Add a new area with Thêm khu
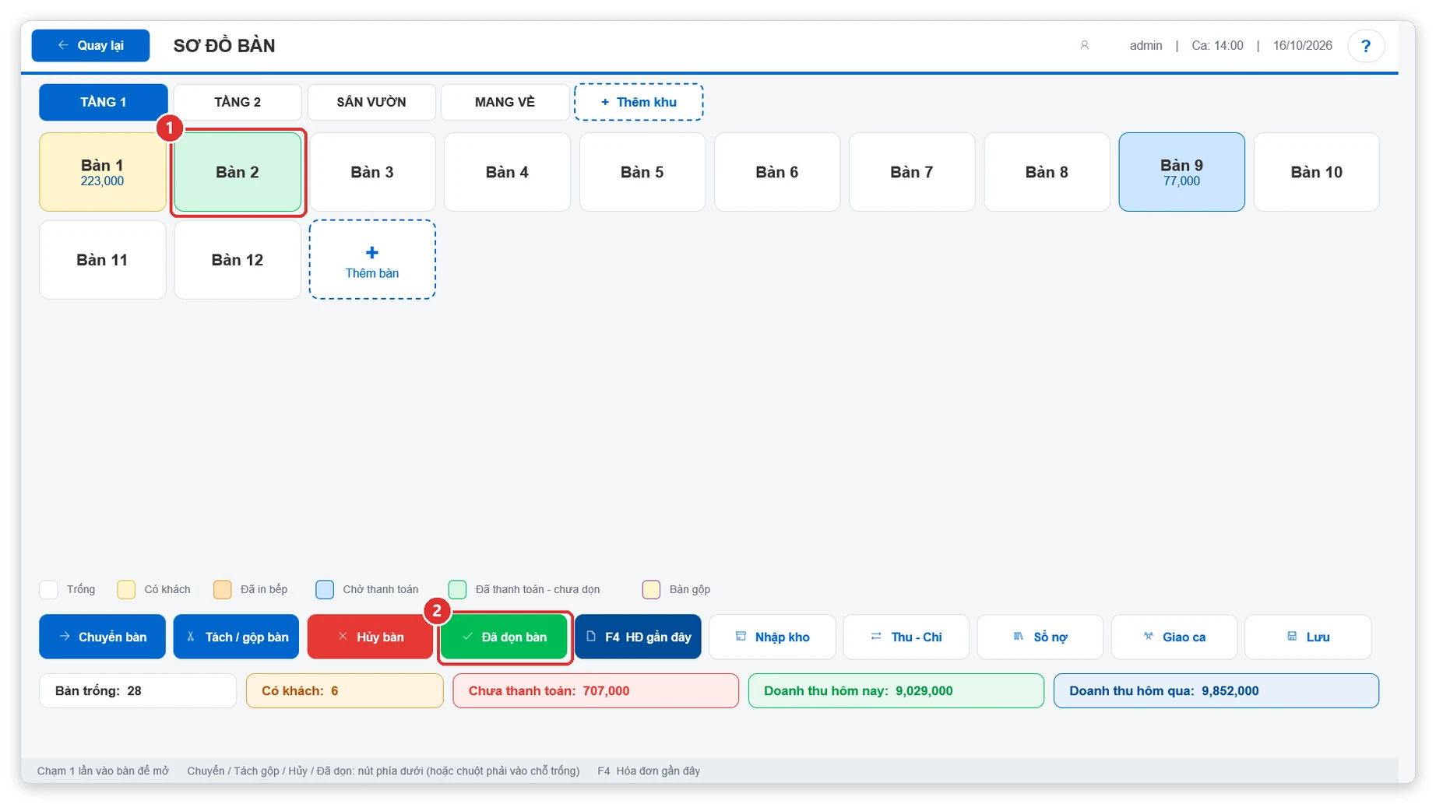This screenshot has width=1436, height=804. click(x=639, y=102)
